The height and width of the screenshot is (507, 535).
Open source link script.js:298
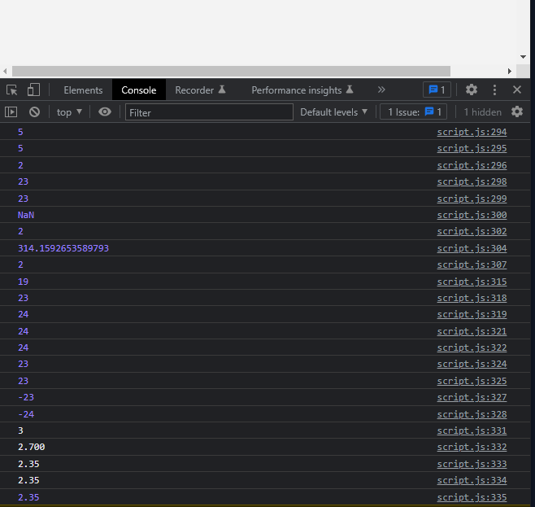coord(472,182)
